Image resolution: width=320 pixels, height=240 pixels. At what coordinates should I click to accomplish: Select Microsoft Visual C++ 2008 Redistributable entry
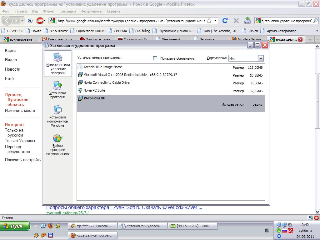[x=171, y=75]
